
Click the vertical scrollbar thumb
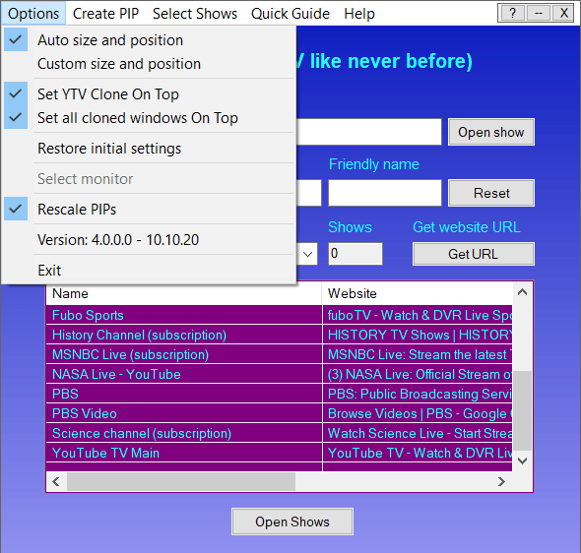click(522, 410)
